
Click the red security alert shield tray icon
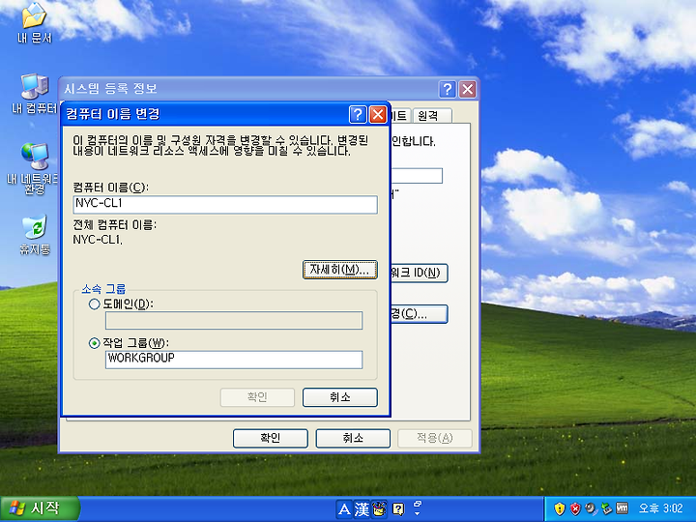point(575,508)
